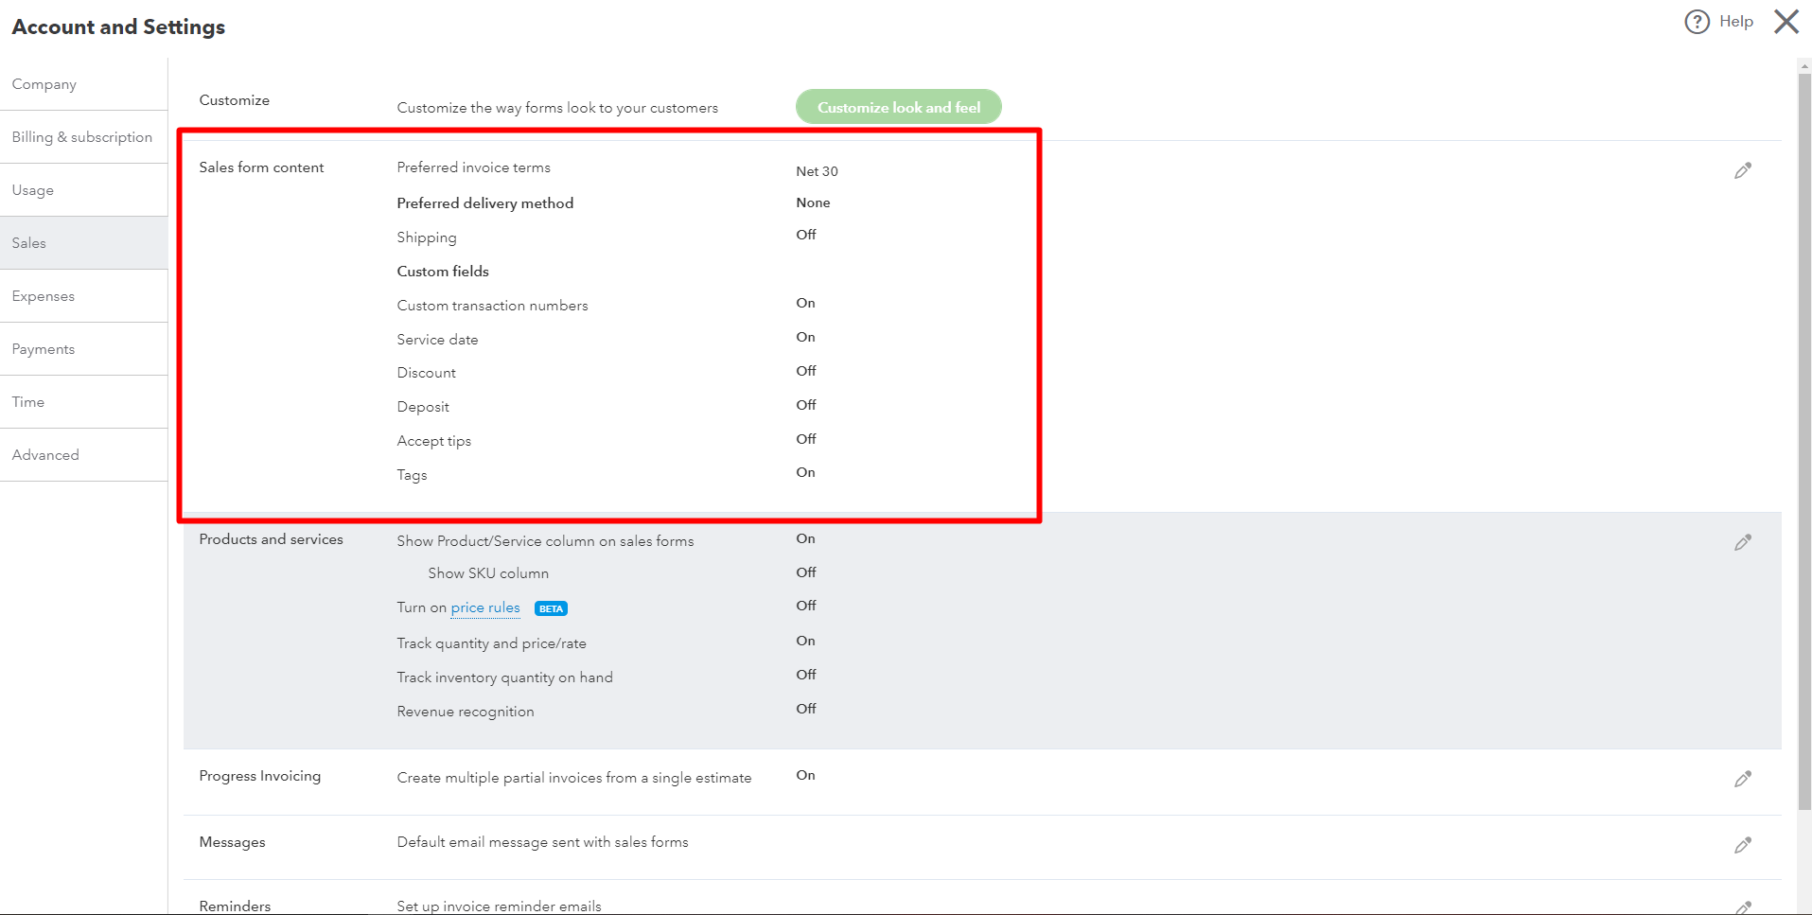Open the Payments tab
Screen dimensions: 1812x915
[44, 349]
